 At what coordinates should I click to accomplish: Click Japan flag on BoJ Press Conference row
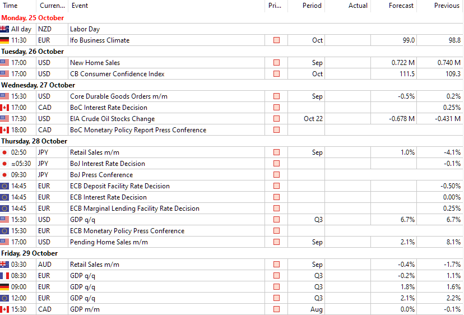tap(4, 175)
